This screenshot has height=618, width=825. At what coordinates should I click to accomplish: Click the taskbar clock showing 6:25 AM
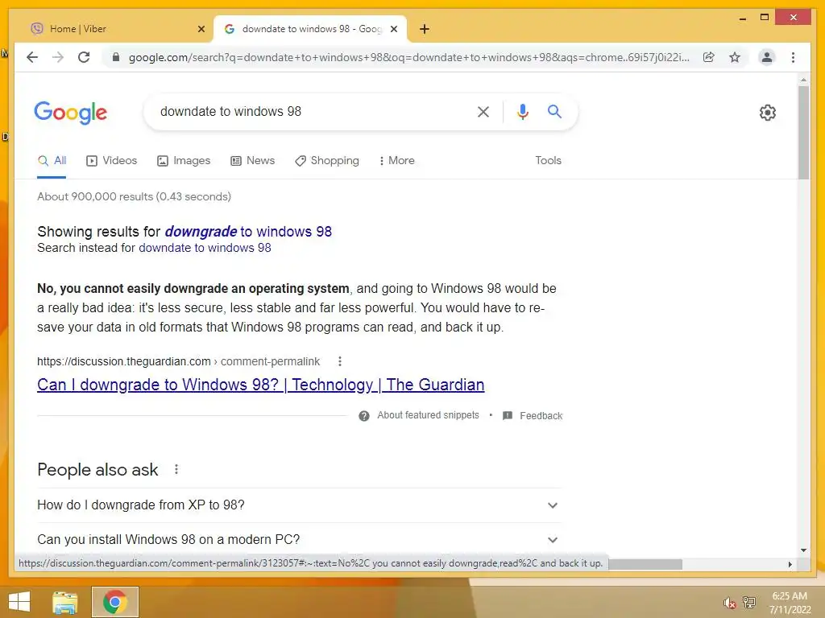[x=790, y=603]
